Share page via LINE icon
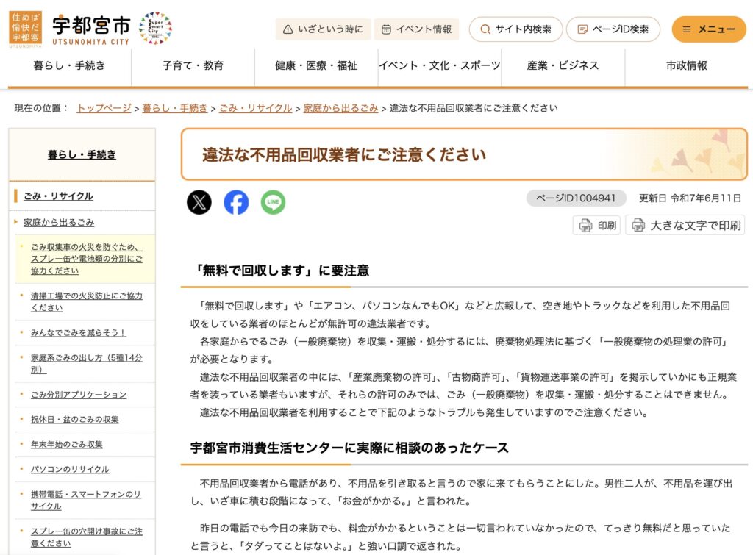The width and height of the screenshot is (753, 555). [273, 202]
